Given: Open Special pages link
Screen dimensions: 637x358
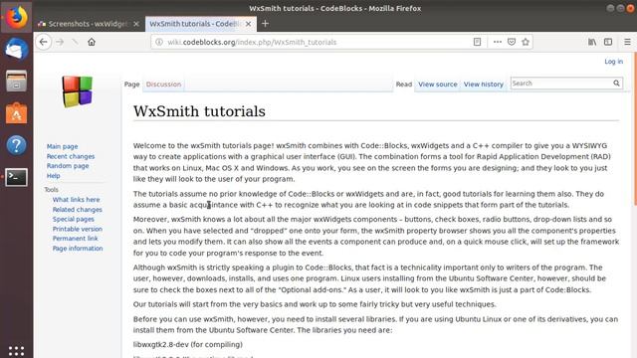Looking at the screenshot, I should click(x=73, y=219).
